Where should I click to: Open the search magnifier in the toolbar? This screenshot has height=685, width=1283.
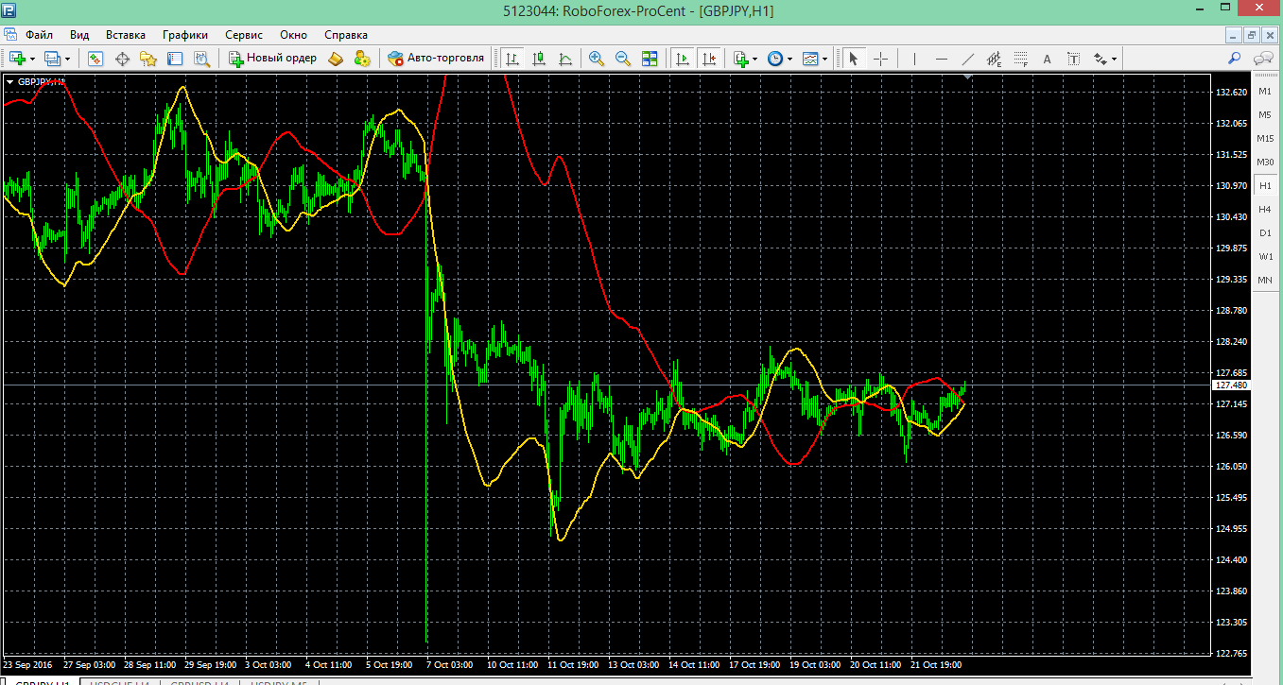click(1234, 59)
